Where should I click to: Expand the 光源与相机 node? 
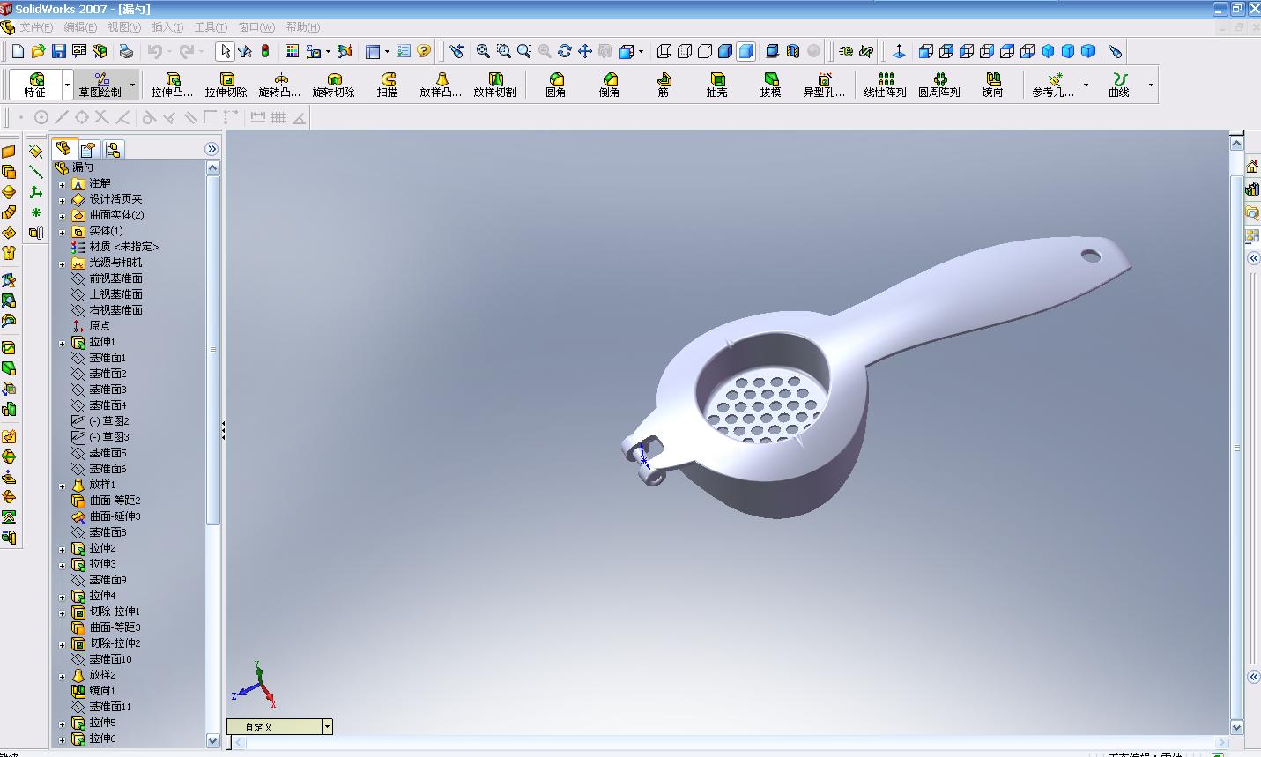pyautogui.click(x=63, y=263)
